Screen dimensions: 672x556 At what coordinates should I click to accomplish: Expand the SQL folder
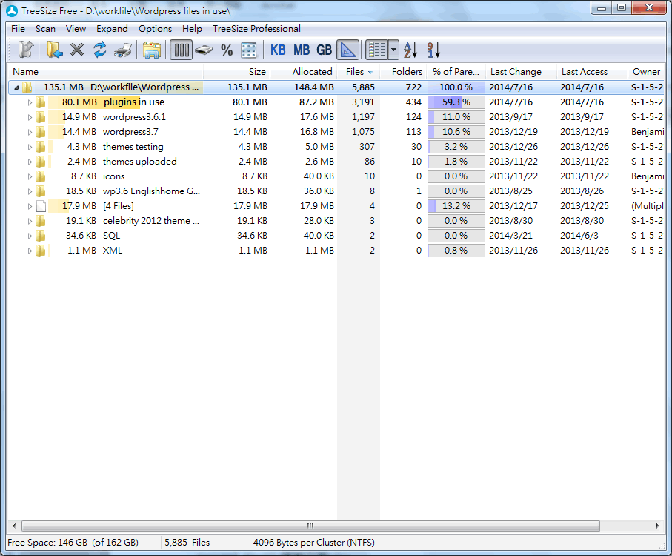click(30, 236)
